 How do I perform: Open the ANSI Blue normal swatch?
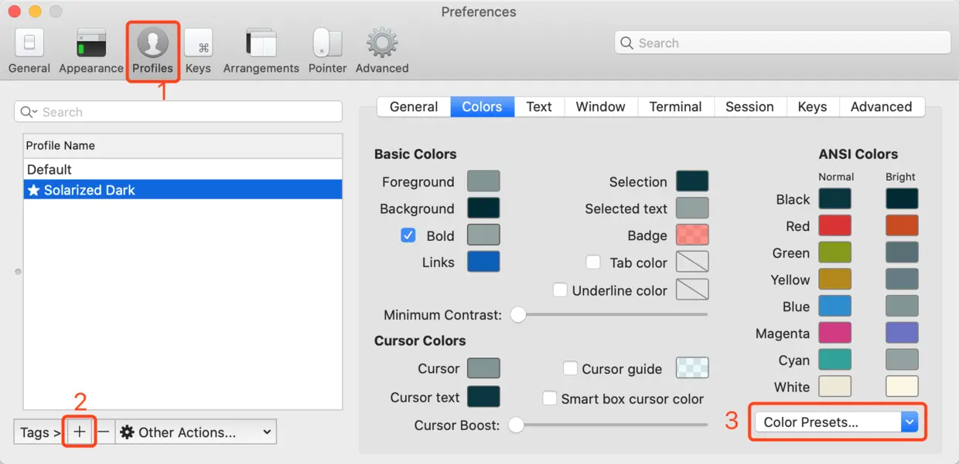(x=834, y=306)
